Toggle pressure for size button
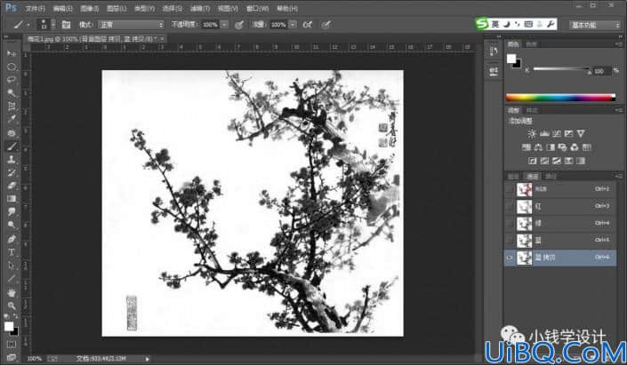Viewport: 627px width, 365px height. point(326,25)
